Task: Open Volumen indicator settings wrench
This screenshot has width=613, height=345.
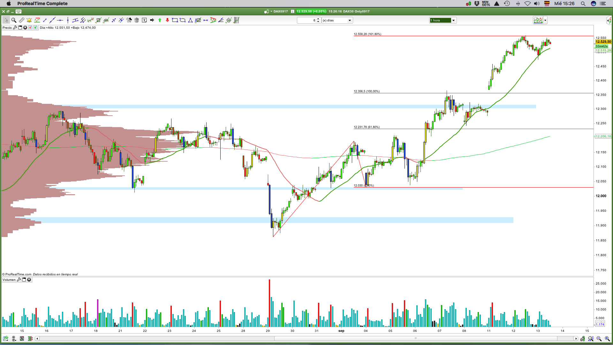Action: click(x=19, y=280)
